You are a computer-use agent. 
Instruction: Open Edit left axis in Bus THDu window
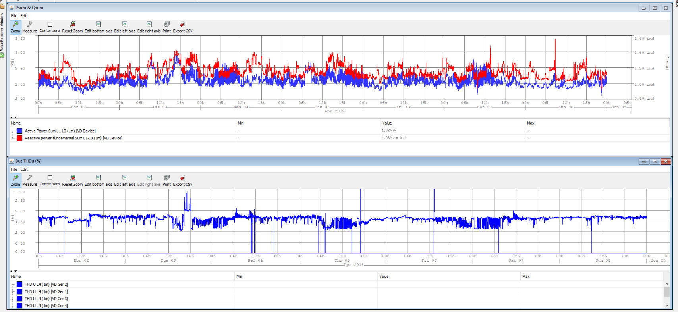(125, 180)
